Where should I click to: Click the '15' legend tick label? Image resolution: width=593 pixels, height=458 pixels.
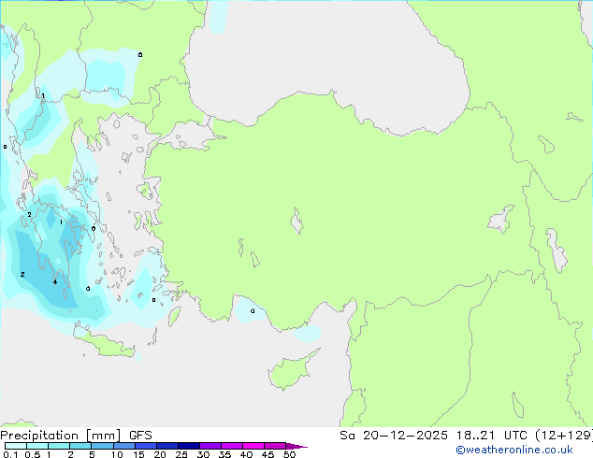(x=138, y=454)
